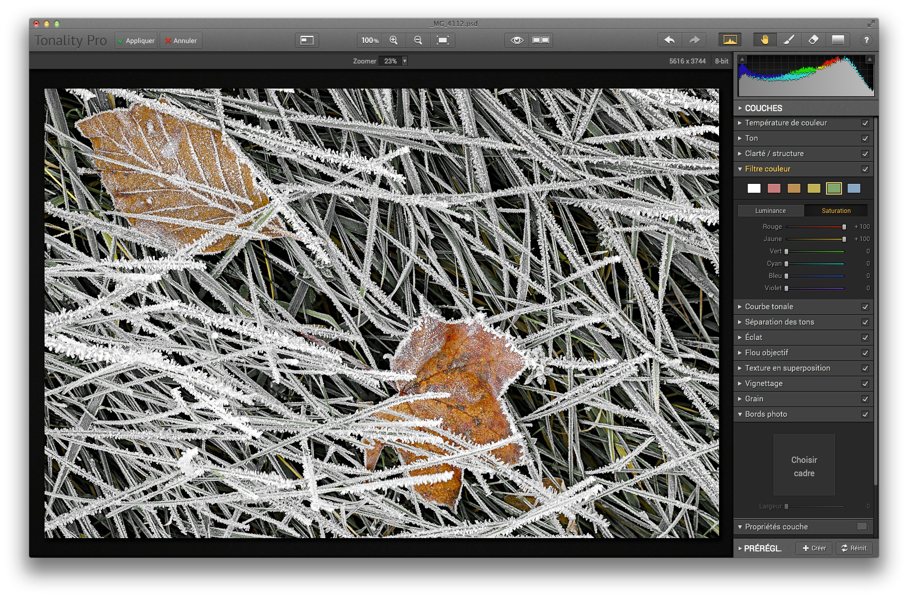Select the orange color filter swatch
This screenshot has width=908, height=598.
(x=794, y=188)
